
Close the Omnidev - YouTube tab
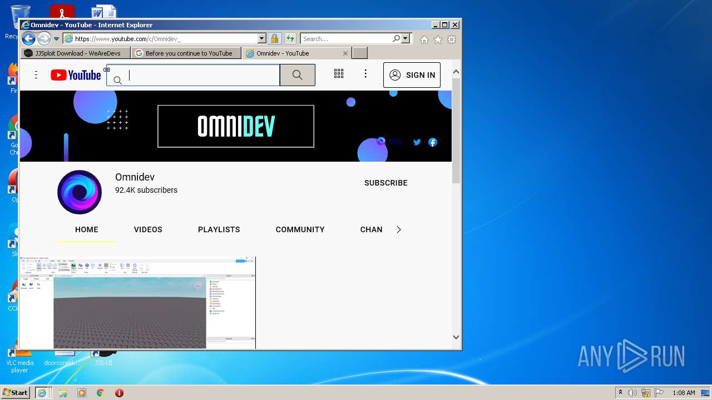[345, 53]
